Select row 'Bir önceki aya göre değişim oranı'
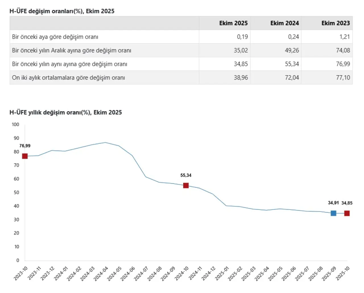The image size is (364, 293). tap(55, 37)
